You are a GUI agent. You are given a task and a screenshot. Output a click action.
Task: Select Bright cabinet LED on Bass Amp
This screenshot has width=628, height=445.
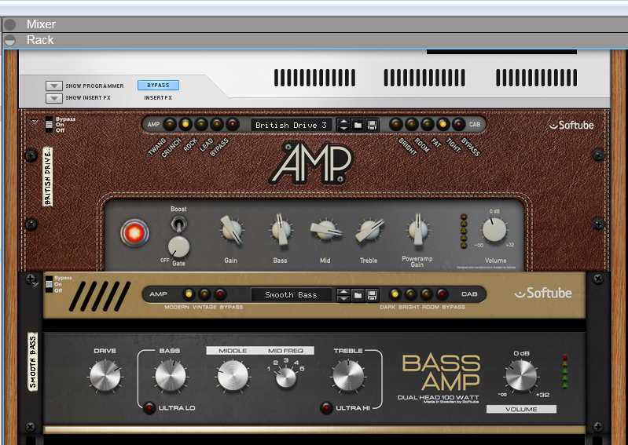(410, 294)
